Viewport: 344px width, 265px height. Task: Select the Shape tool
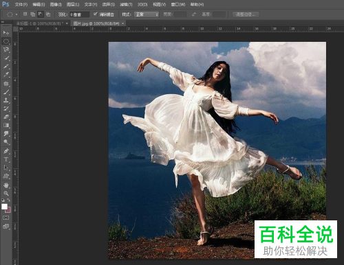(6, 176)
